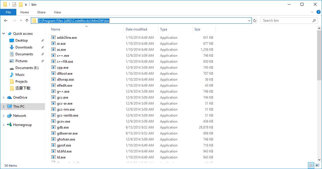Select This PC in navigation pane
This screenshot has width=322, height=169.
click(x=19, y=107)
